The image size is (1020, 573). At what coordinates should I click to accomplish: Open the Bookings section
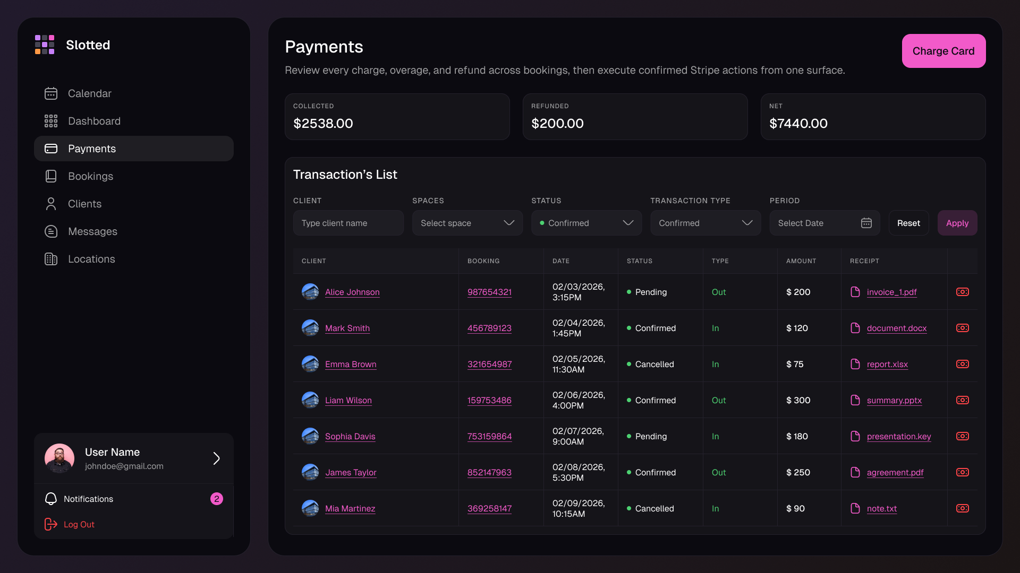click(x=134, y=176)
